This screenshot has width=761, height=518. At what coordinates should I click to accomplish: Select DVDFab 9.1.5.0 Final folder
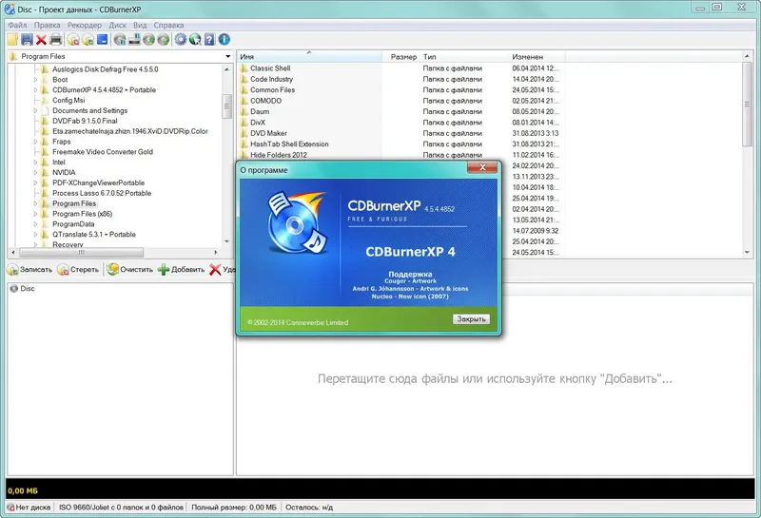[x=85, y=122]
